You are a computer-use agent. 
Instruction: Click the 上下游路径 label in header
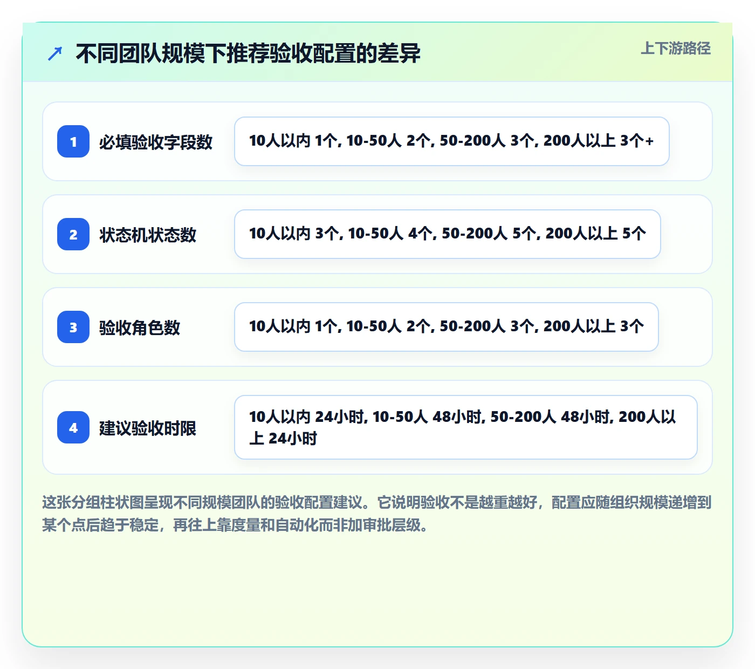676,49
